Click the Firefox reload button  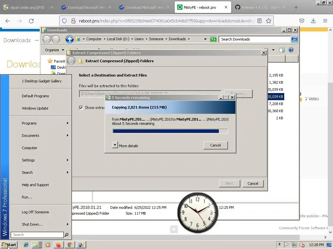[31, 21]
